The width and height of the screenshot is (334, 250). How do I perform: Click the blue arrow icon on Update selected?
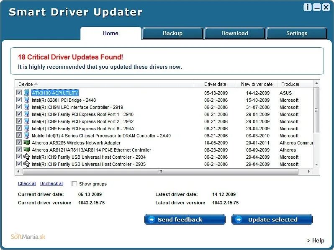pos(239,219)
